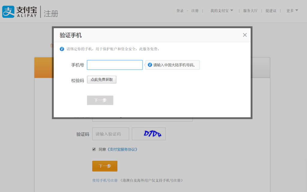The width and height of the screenshot is (307, 192).
Task: Focus the 手机号 input field
Action: [x=115, y=65]
